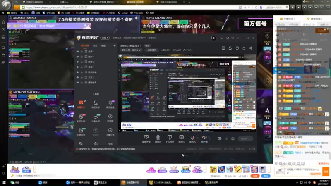The image size is (331, 186).
Task: Lock the 图片 1 layer
Action: pyautogui.click(x=82, y=57)
